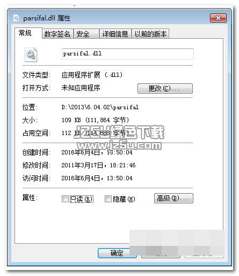Go to the 详细信息 tab
Viewport: 239px width, 276px height.
[115, 34]
